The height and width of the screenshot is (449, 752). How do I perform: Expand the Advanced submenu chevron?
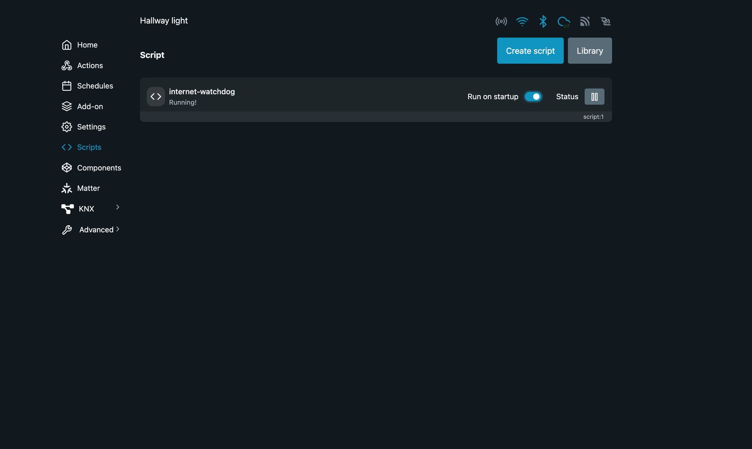(117, 229)
